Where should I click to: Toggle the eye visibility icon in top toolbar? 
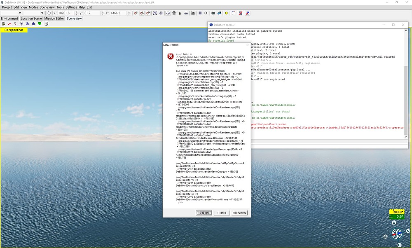pyautogui.click(x=162, y=13)
